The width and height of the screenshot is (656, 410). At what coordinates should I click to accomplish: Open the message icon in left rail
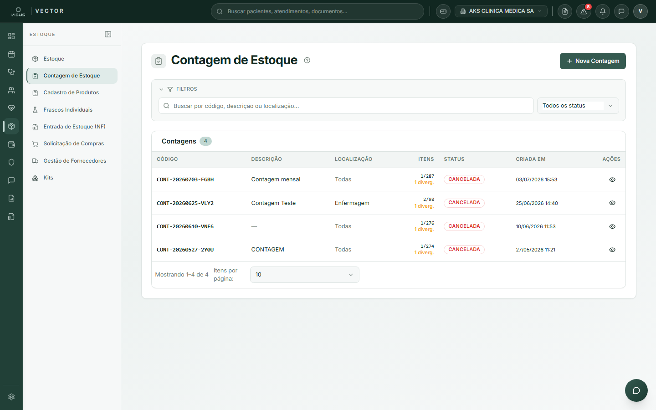click(11, 180)
